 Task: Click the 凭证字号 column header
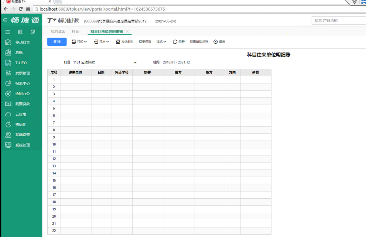coord(122,72)
